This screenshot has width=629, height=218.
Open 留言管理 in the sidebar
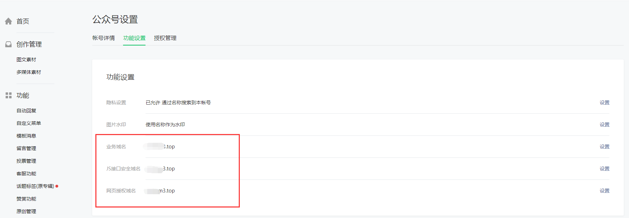26,148
